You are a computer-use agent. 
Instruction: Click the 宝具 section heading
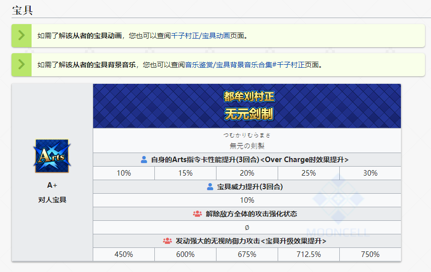click(x=22, y=10)
